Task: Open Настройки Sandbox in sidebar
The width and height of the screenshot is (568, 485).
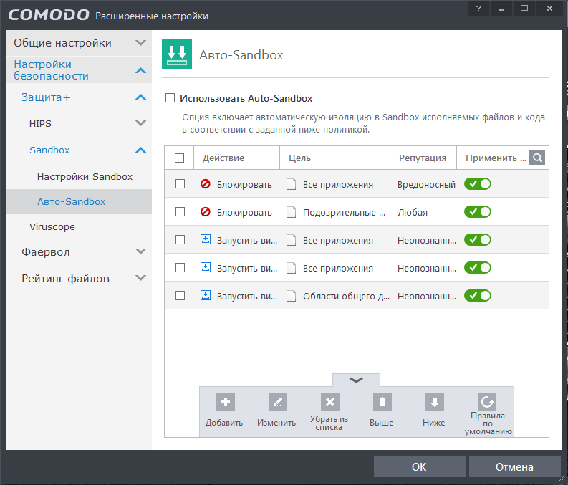Action: pyautogui.click(x=85, y=176)
